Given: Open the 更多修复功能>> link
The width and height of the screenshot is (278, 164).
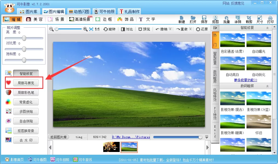Looking at the screenshot, I should click(246, 80).
